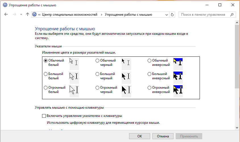Click the Up folder arrow
The height and width of the screenshot is (142, 240).
click(x=28, y=15)
